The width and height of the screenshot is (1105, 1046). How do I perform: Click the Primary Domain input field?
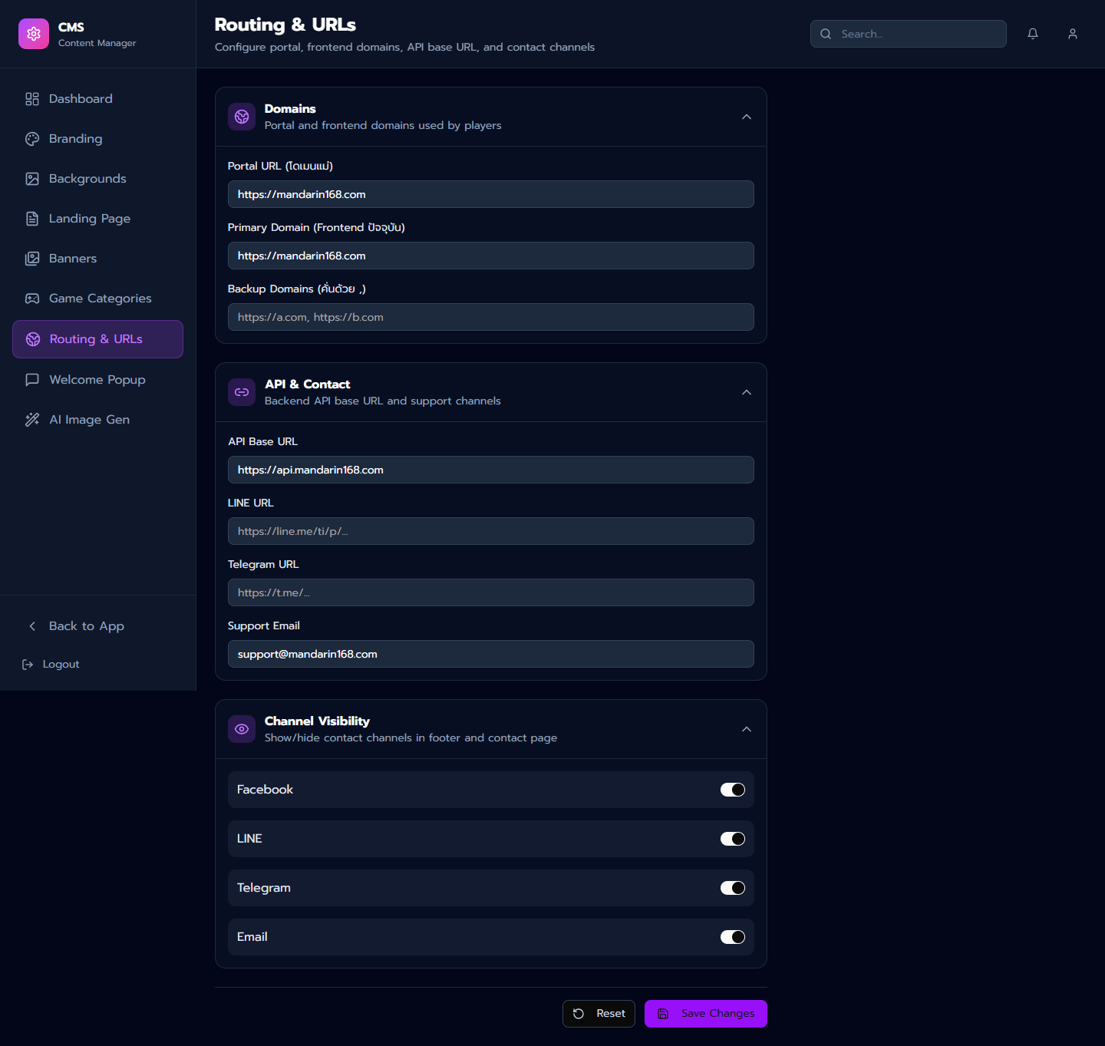491,256
